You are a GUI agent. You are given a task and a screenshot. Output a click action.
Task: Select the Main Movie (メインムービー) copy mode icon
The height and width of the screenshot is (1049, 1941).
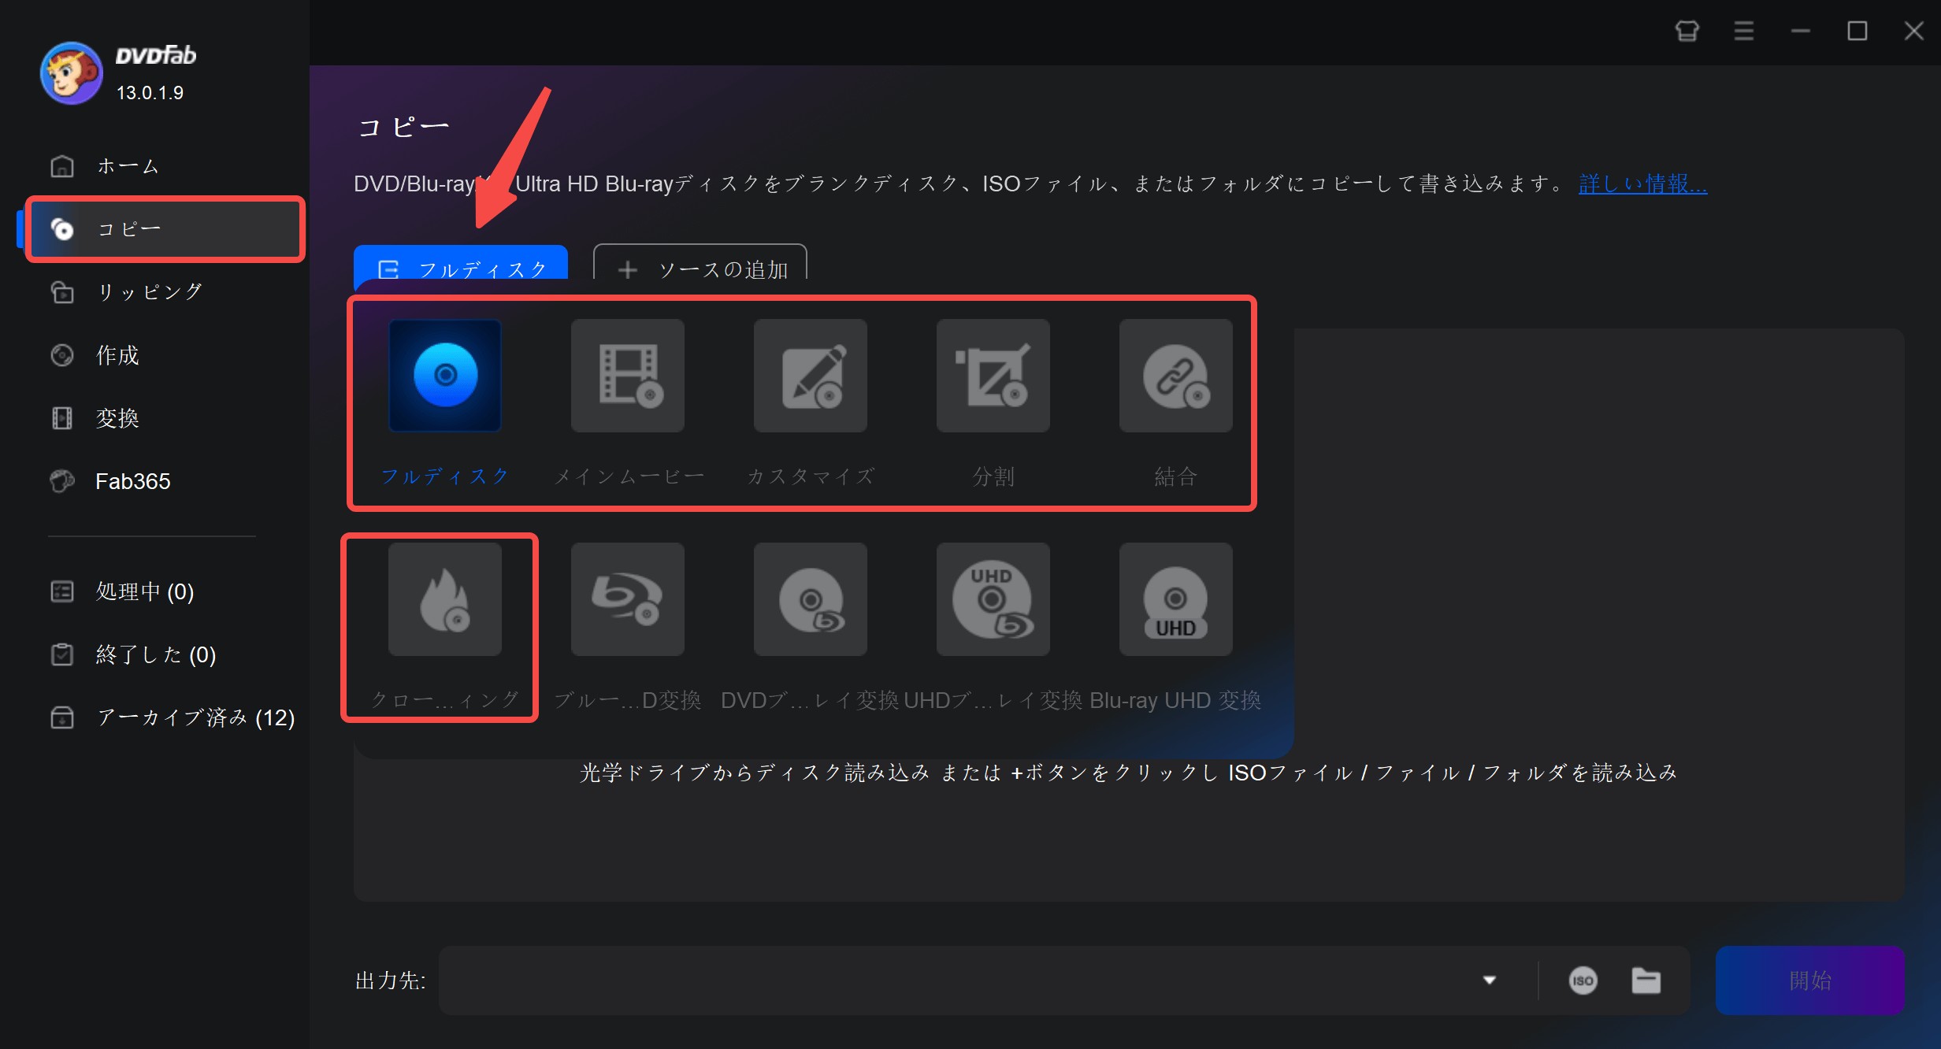627,376
